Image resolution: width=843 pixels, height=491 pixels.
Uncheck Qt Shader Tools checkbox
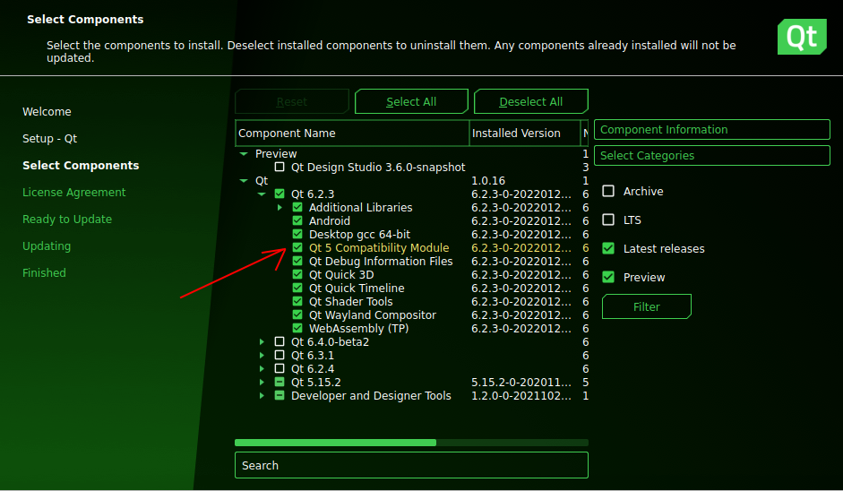tap(297, 301)
